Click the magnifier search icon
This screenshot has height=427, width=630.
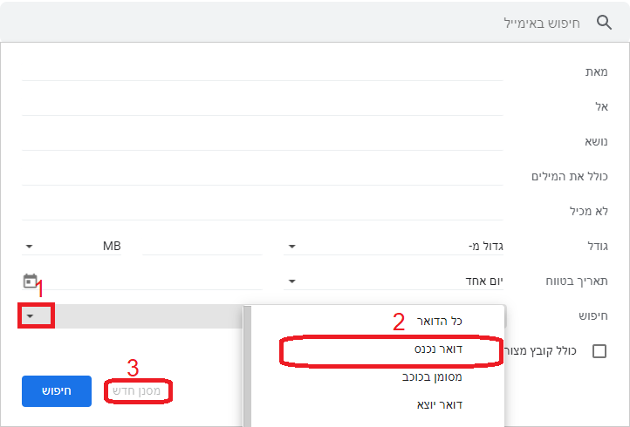click(x=604, y=23)
